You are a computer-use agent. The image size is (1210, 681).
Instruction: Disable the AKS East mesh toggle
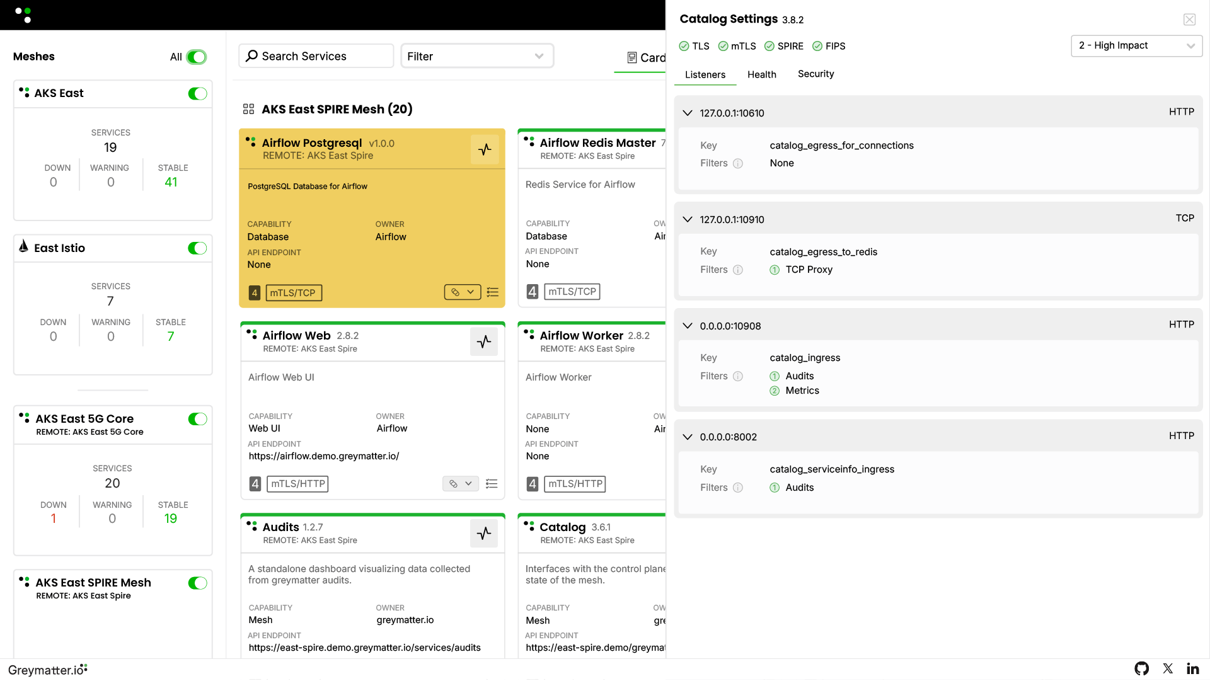(197, 93)
